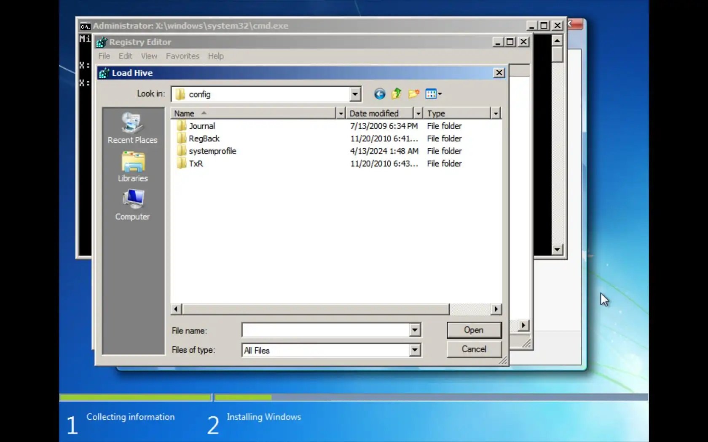708x442 pixels.
Task: Open the View Menu icon dropdown
Action: click(x=433, y=94)
